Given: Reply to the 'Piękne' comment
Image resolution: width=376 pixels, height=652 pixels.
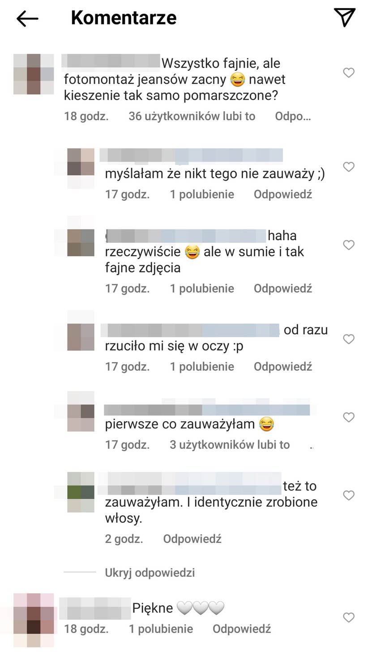Looking at the screenshot, I should 242,629.
